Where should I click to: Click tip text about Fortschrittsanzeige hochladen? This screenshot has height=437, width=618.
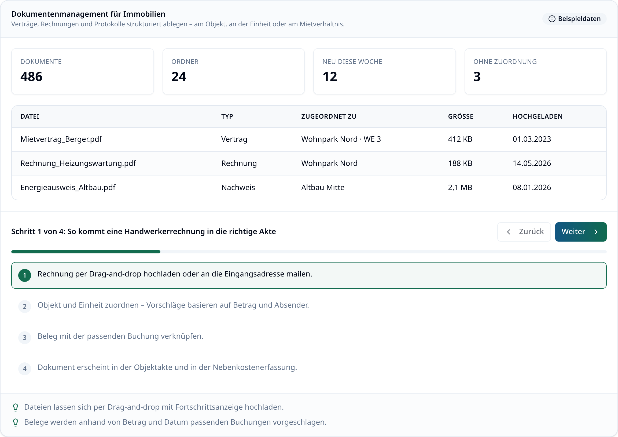pos(154,407)
